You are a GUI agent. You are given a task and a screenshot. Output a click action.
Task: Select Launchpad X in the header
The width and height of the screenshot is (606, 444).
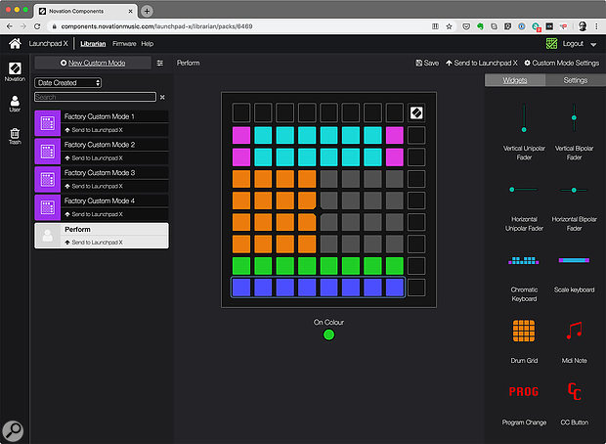click(x=48, y=44)
